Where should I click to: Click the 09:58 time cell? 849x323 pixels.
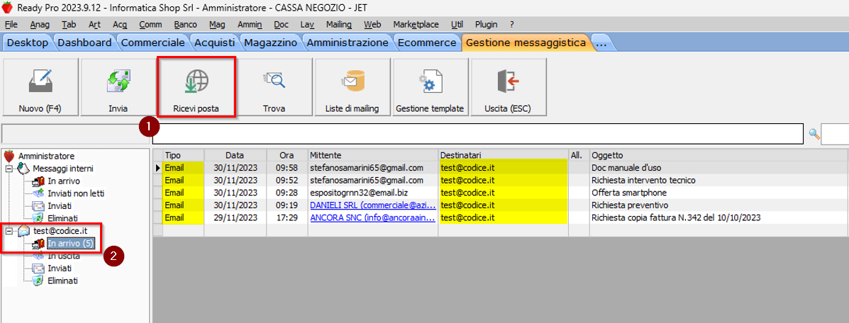[287, 168]
